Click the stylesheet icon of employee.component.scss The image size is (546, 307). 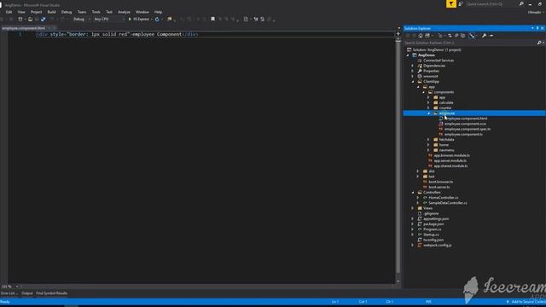pos(441,124)
